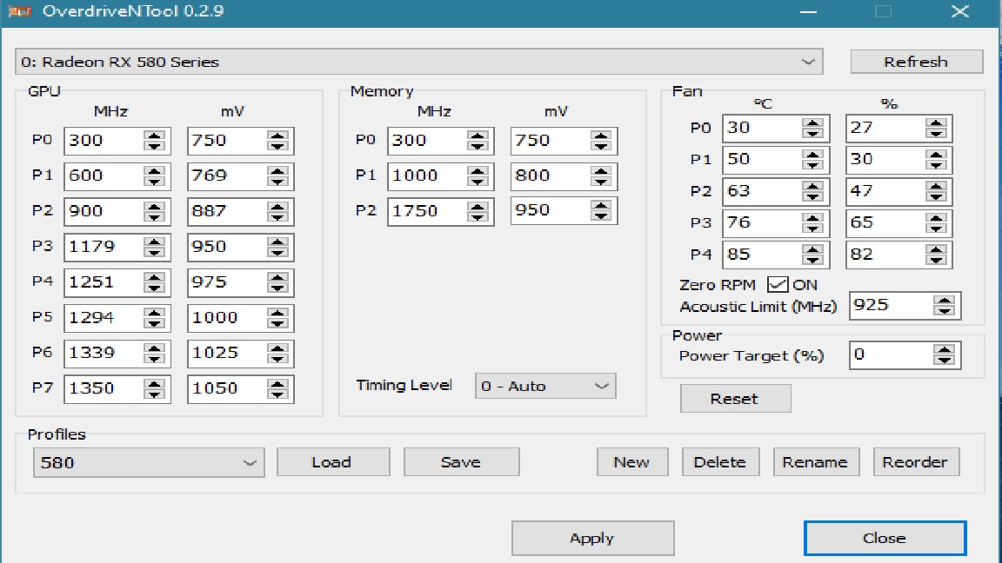Apply the current settings
Image resolution: width=1002 pixels, height=563 pixels.
[592, 538]
